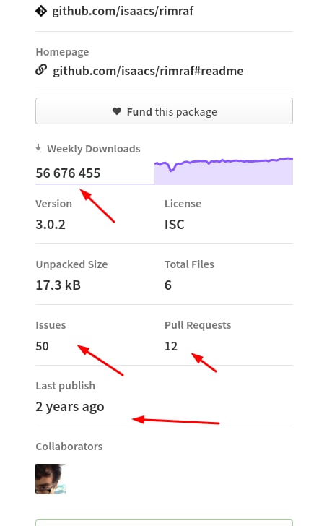Image resolution: width=332 pixels, height=526 pixels.
Task: Click the dip in the downloads graph
Action: [x=172, y=169]
